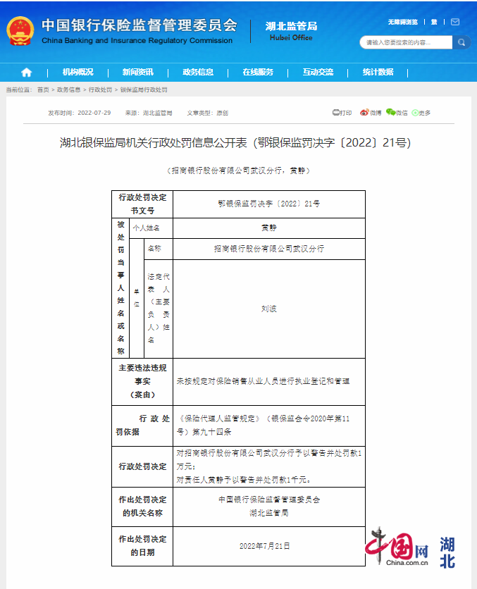The height and width of the screenshot is (589, 477).
Task: Open the 新闻资讯 menu
Action: (x=138, y=72)
